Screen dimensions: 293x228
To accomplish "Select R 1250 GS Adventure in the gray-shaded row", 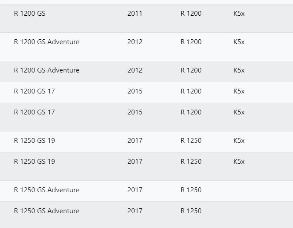I will point(47,211).
